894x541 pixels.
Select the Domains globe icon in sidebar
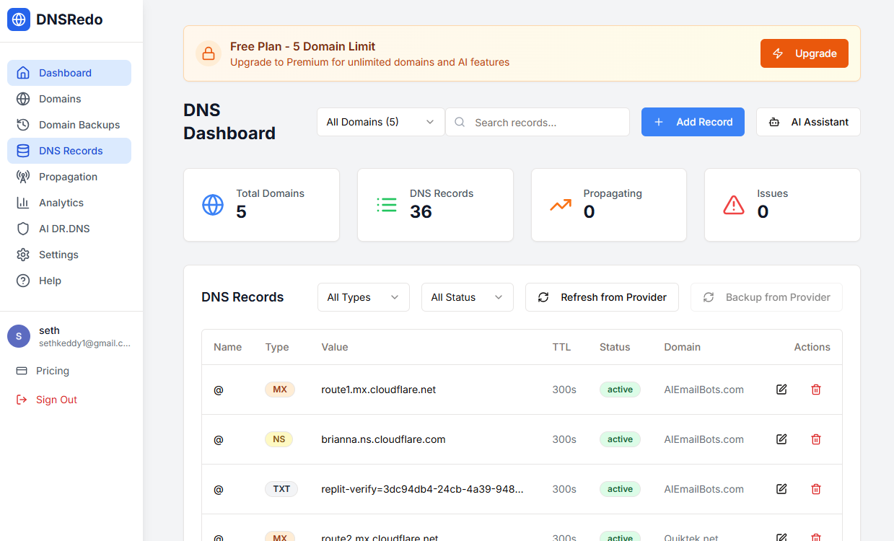click(25, 99)
